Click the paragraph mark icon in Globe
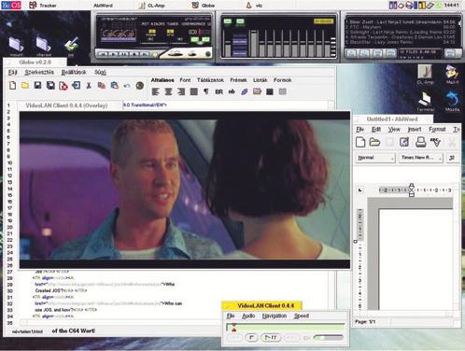 (206, 91)
